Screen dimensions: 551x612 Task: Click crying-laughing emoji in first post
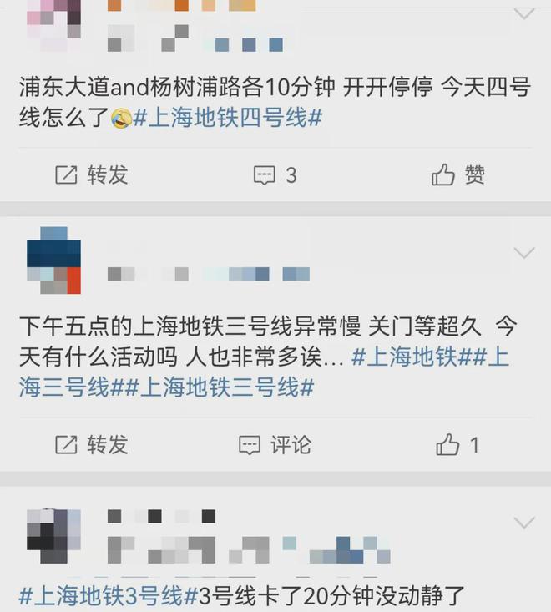point(121,119)
